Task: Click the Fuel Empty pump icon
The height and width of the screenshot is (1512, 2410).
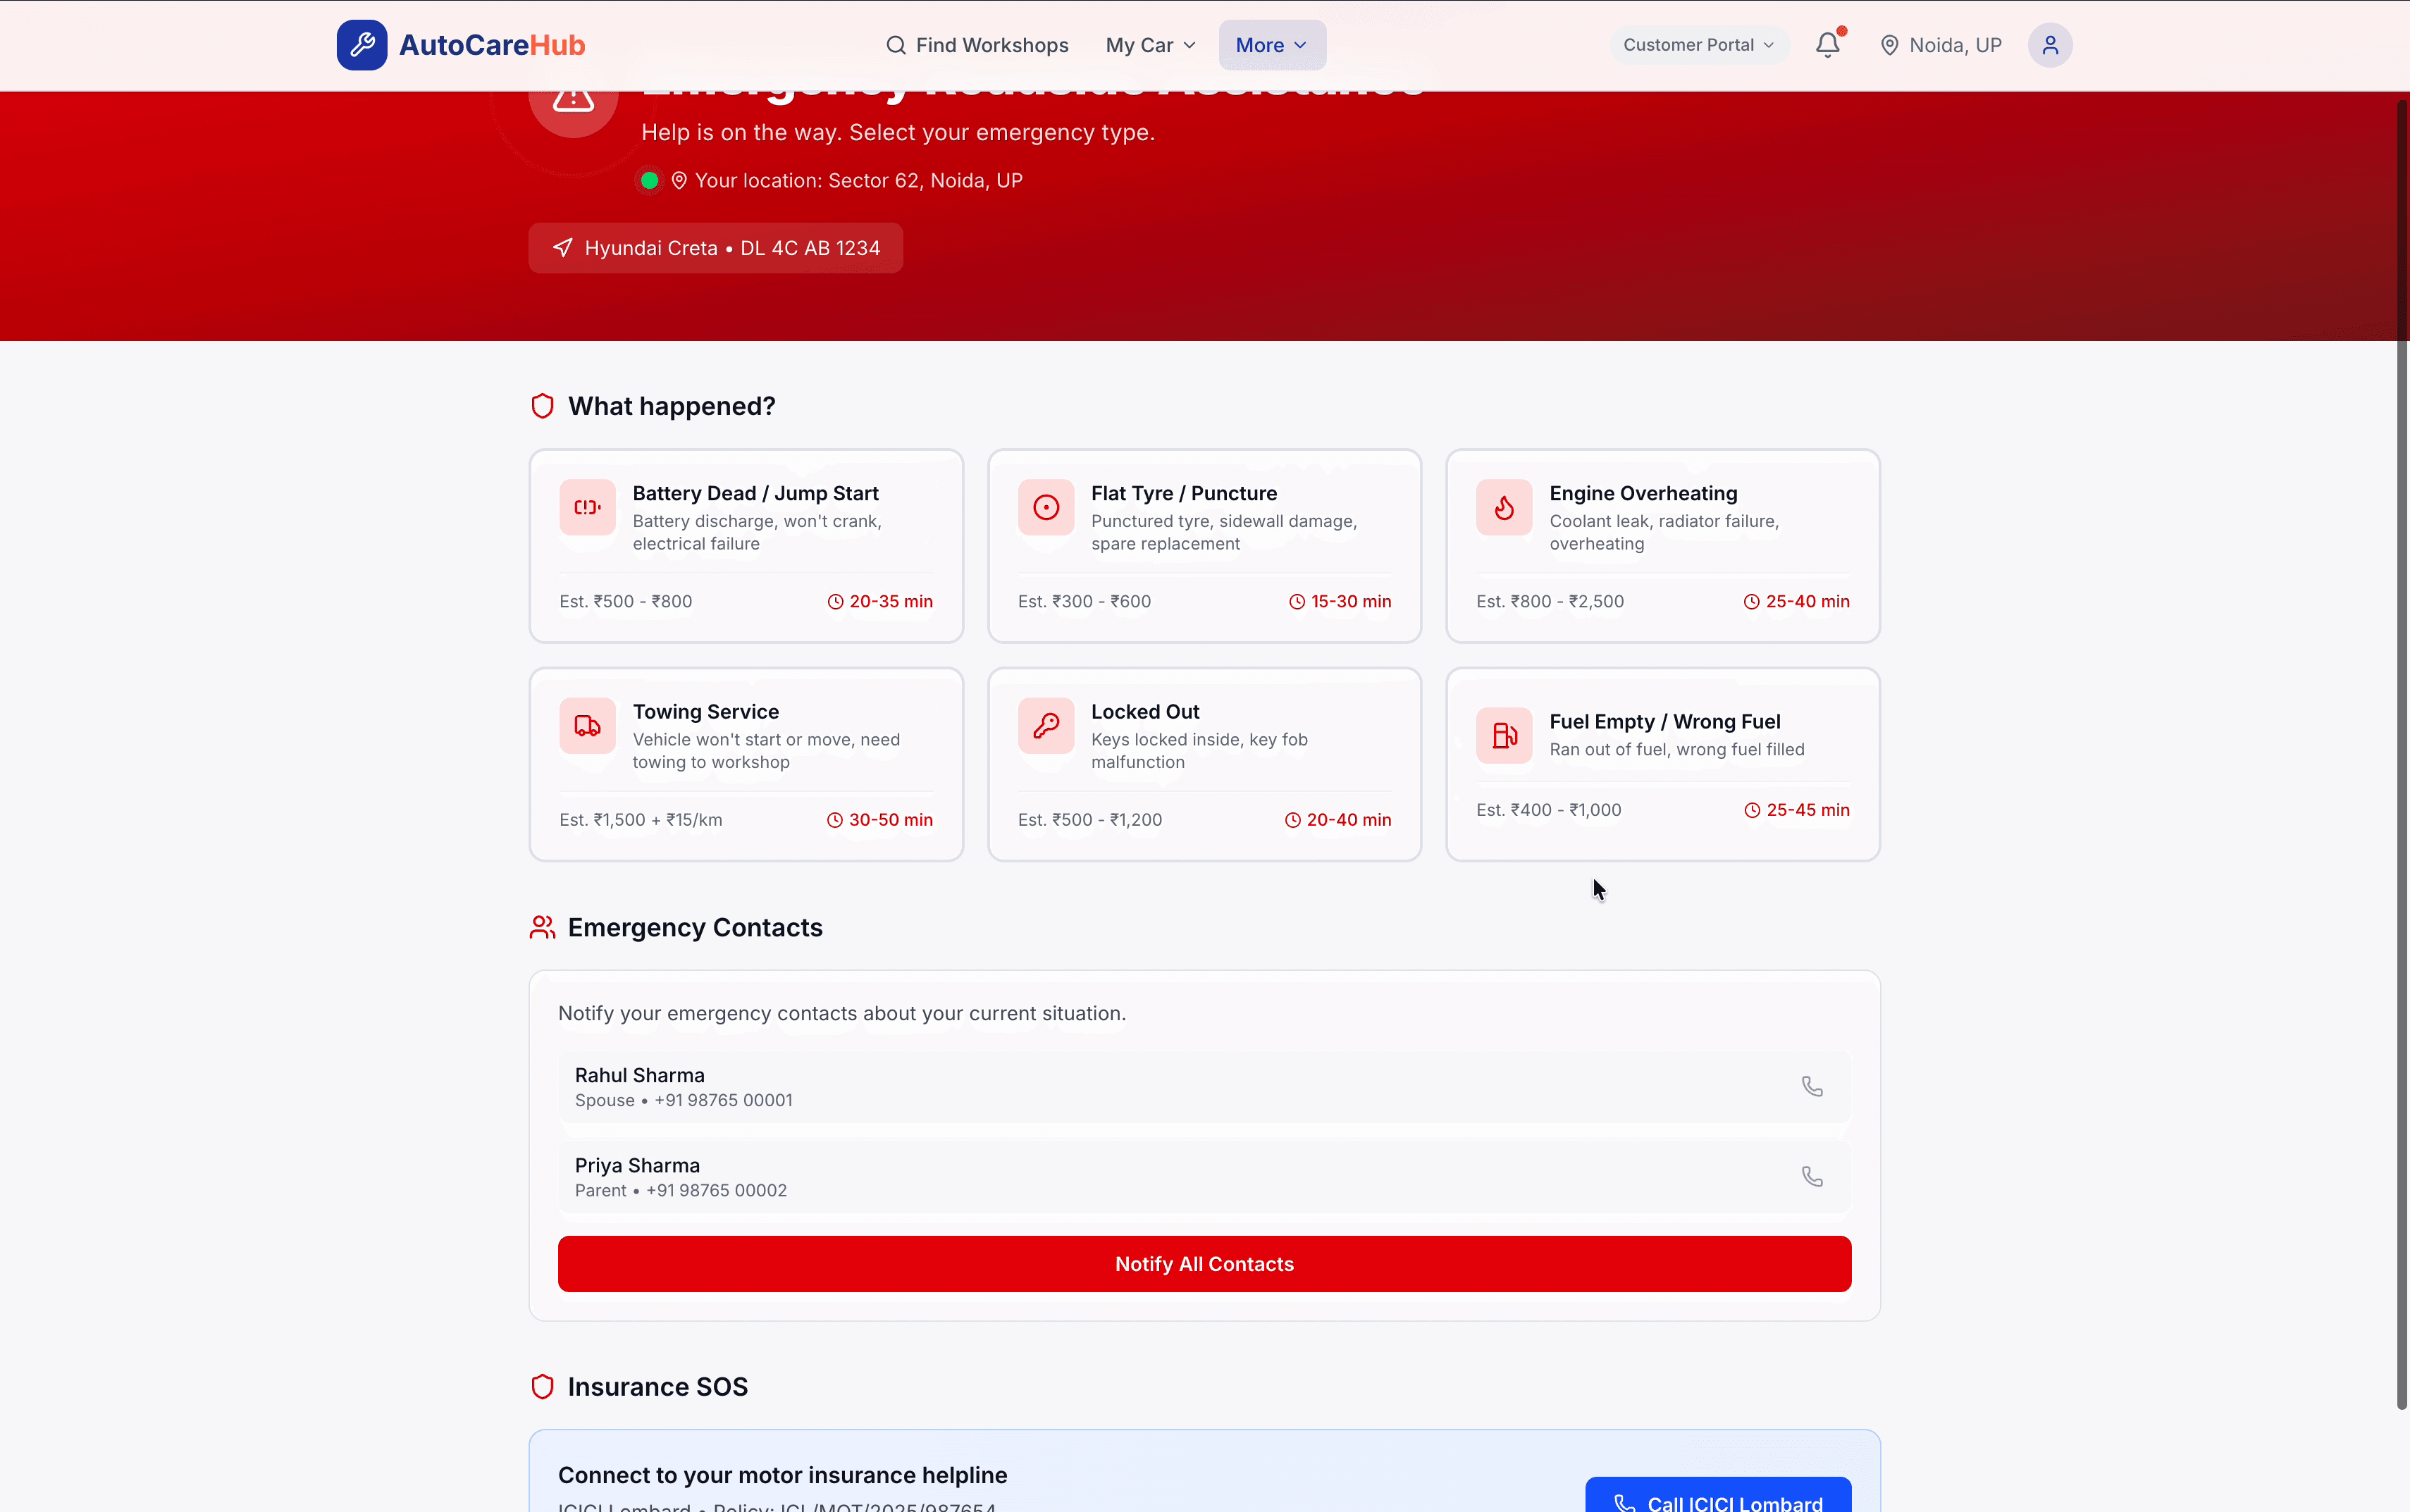Action: (x=1503, y=735)
